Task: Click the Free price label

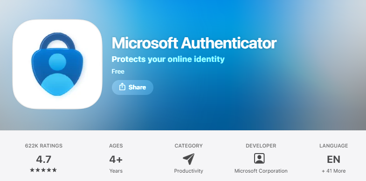Action: pos(118,72)
